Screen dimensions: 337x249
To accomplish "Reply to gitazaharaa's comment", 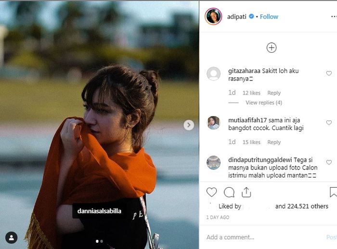I will click(x=274, y=93).
